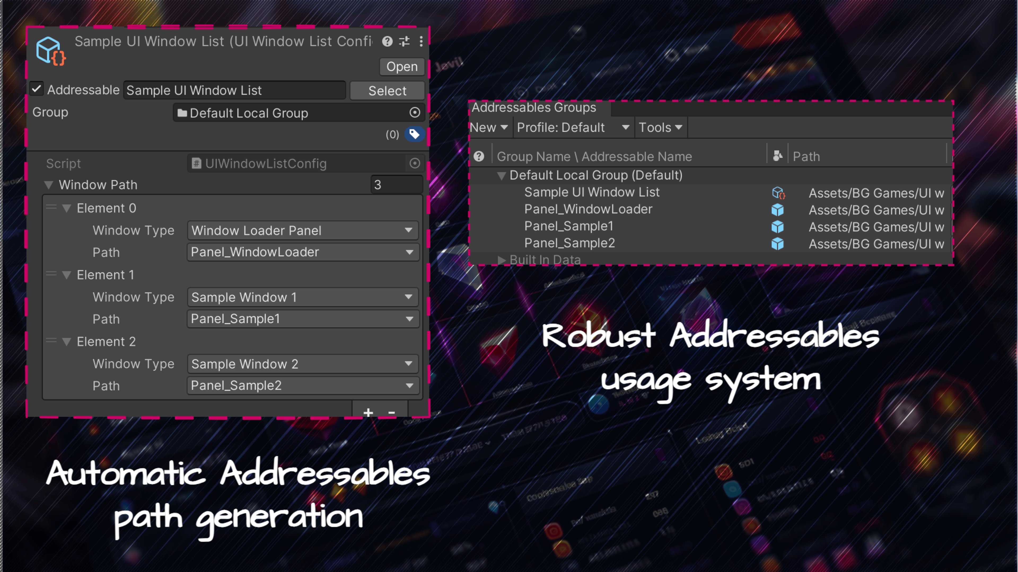Screen dimensions: 1018x572
Task: Click the Group field object picker circle
Action: (415, 113)
